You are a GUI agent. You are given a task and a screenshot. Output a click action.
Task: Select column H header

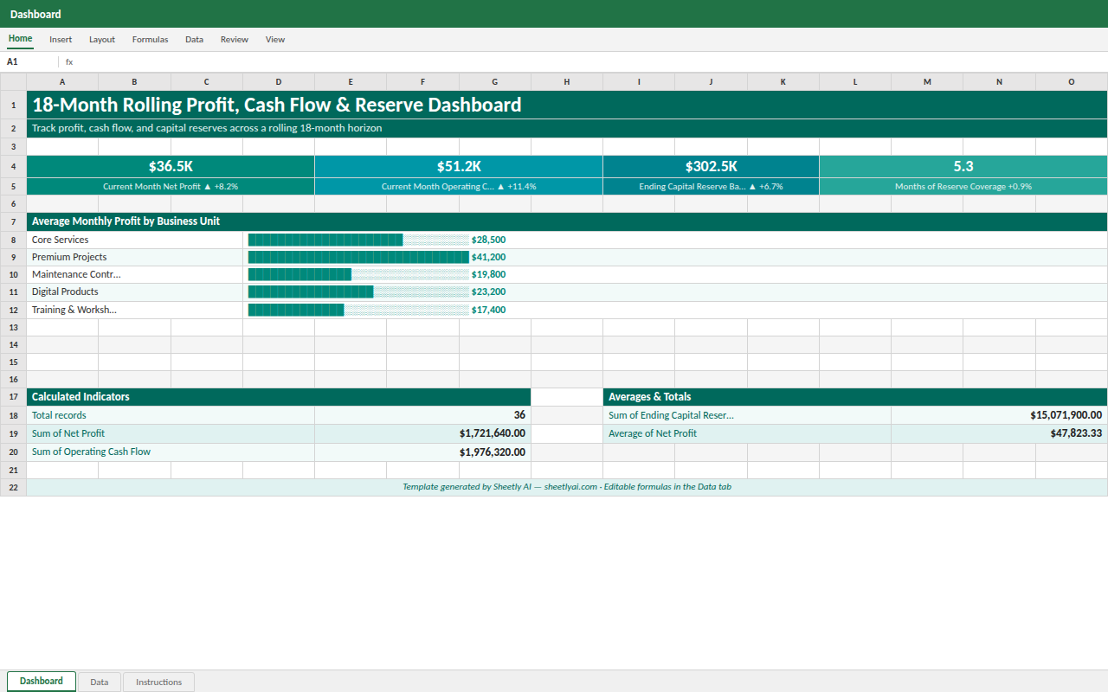567,81
